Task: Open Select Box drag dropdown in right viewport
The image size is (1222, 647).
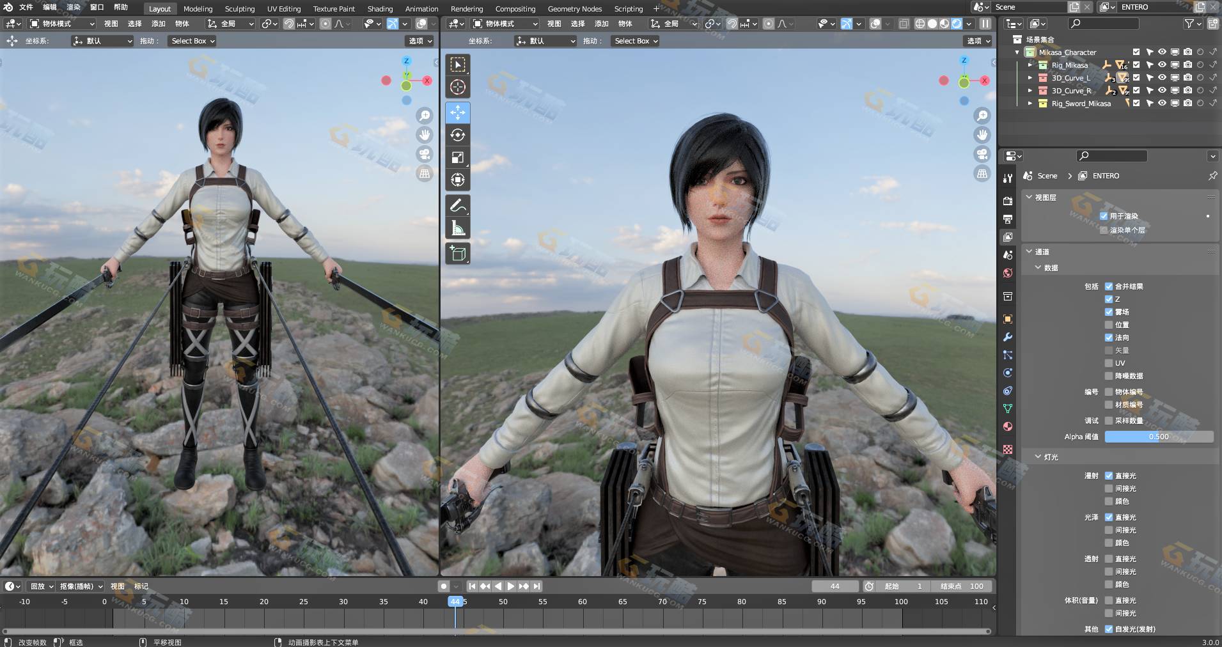Action: coord(636,41)
